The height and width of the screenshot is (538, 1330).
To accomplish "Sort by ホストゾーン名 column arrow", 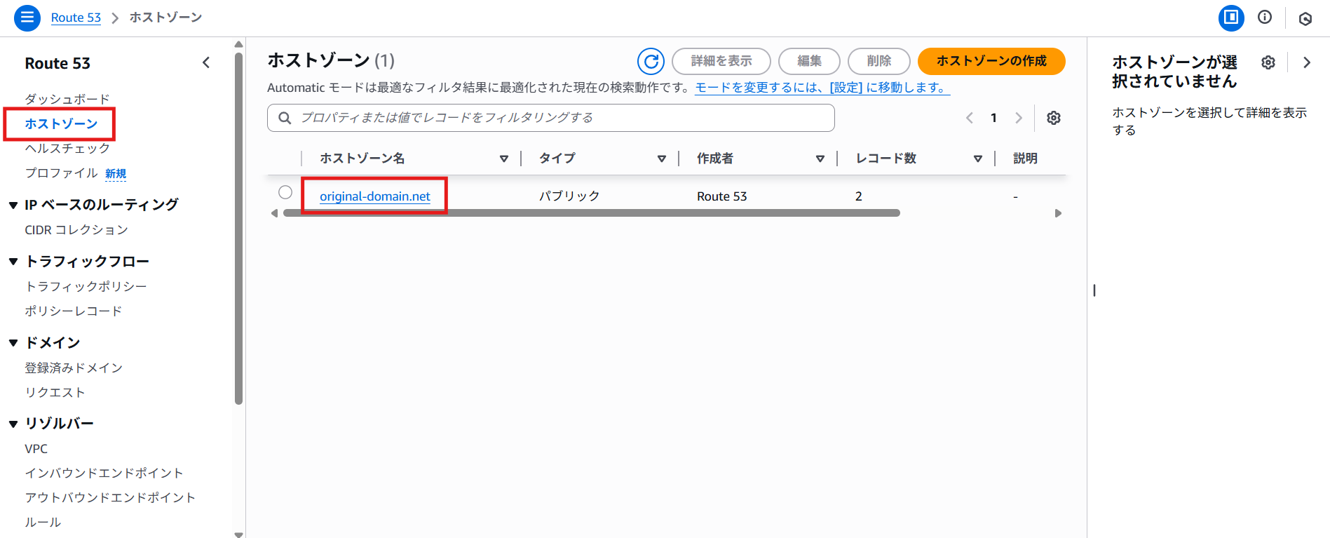I will point(503,159).
